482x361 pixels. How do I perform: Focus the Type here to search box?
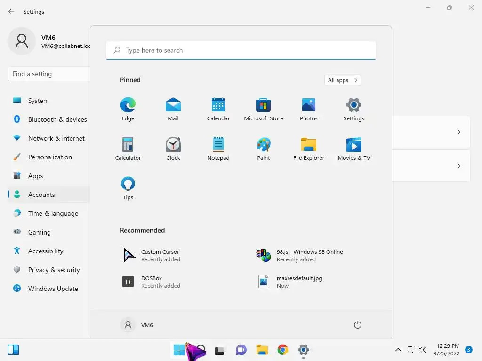241,50
